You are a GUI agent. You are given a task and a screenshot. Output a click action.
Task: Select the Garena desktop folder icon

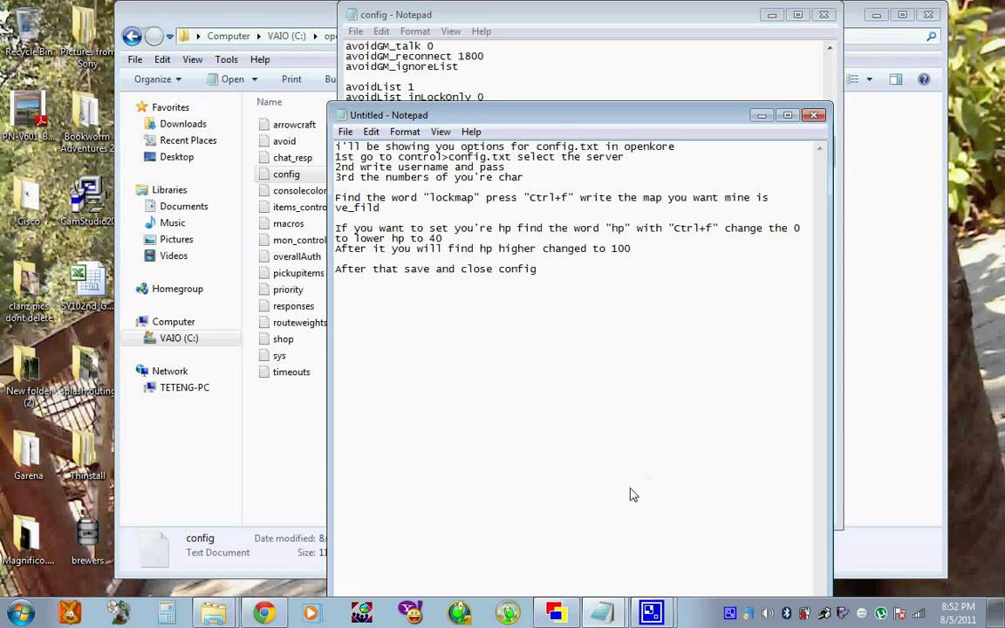[28, 455]
